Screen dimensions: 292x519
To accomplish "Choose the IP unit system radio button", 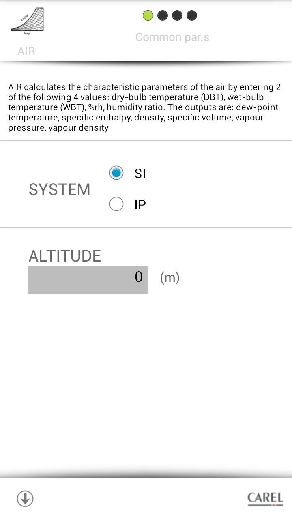I will click(116, 204).
